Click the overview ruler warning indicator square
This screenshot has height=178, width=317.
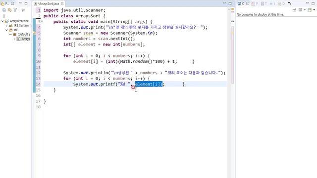point(232,9)
